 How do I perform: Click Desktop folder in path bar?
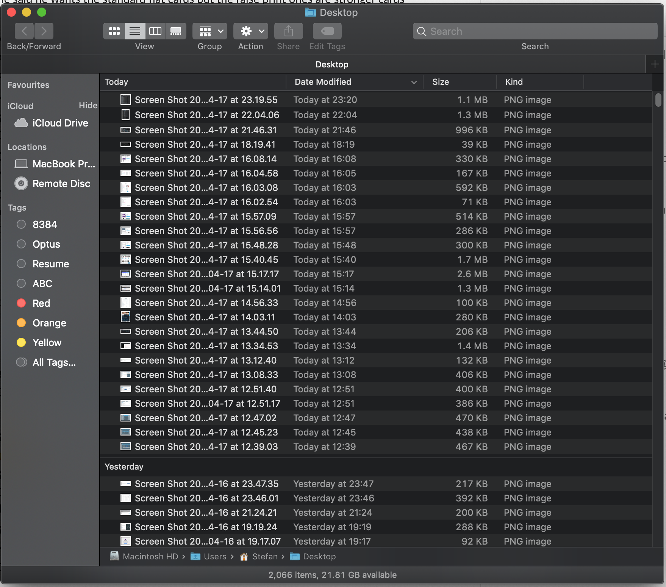[x=313, y=556]
